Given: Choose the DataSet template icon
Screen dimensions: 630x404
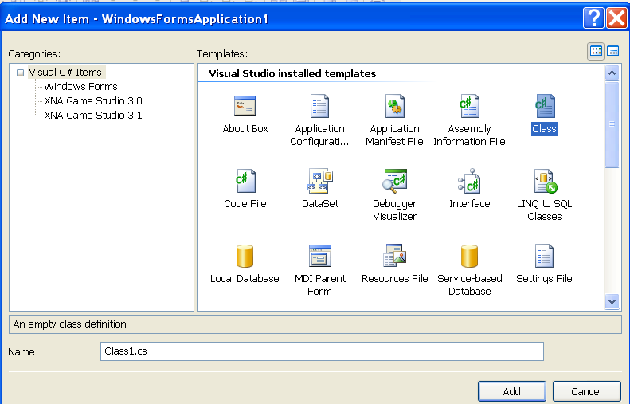Looking at the screenshot, I should click(x=320, y=181).
